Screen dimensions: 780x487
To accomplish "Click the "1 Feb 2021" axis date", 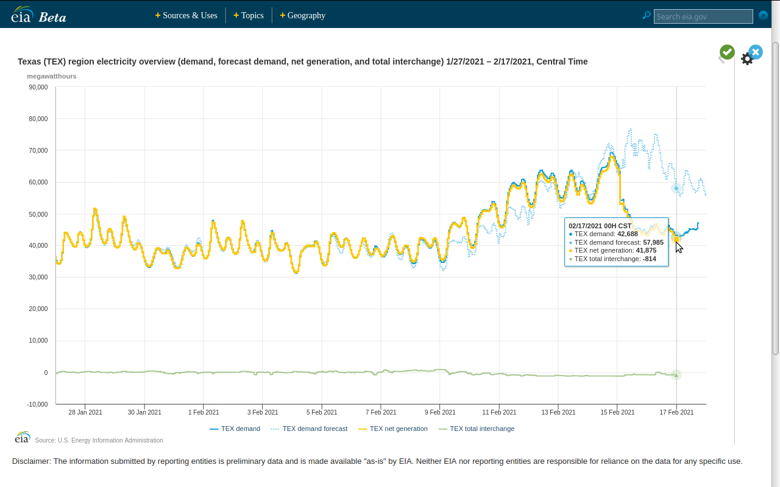I will (x=204, y=412).
